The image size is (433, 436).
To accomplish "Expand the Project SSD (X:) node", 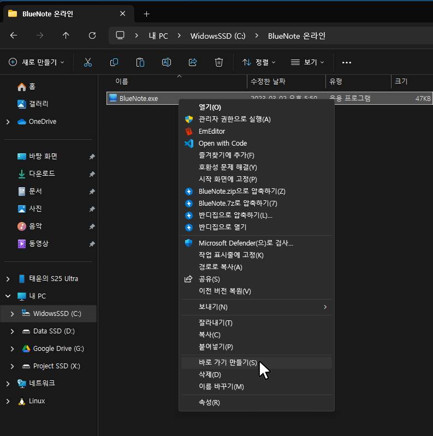I will point(12,367).
